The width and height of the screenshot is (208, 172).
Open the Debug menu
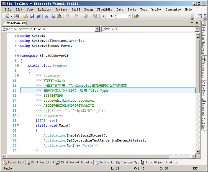pyautogui.click(x=88, y=9)
